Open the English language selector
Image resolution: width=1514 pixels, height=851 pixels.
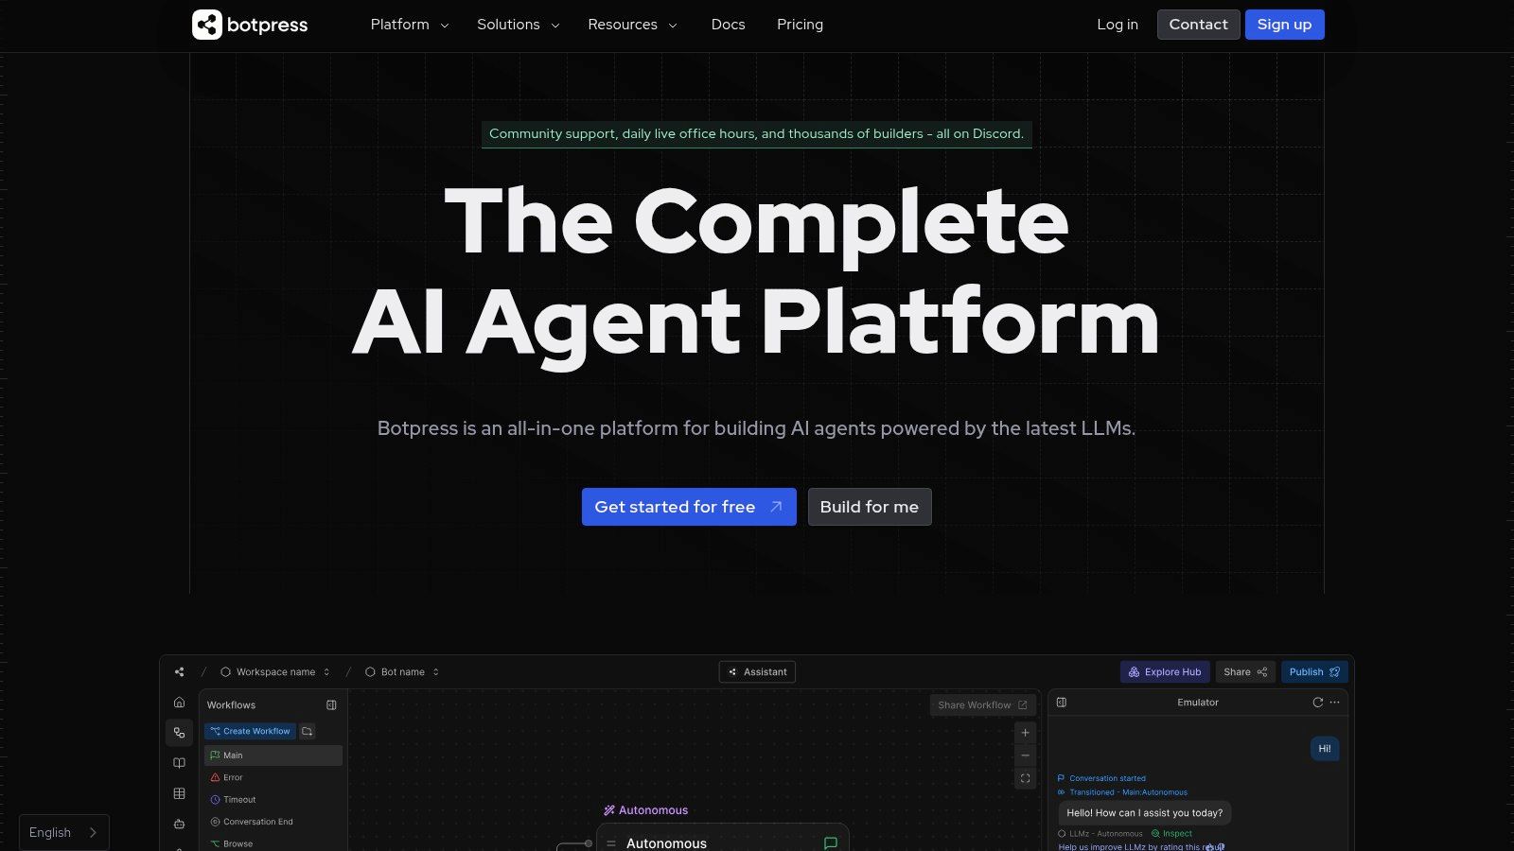coord(64,832)
